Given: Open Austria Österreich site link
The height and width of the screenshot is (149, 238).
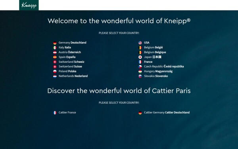Looking at the screenshot, I should pyautogui.click(x=70, y=52).
